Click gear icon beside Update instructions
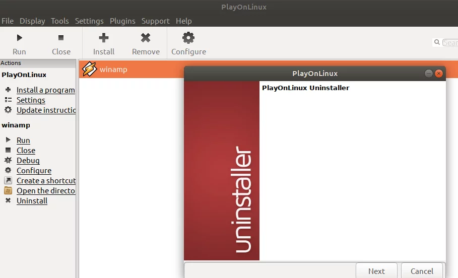 click(8, 110)
